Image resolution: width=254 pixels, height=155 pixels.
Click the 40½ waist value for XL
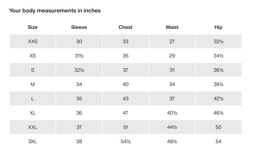[172, 113]
